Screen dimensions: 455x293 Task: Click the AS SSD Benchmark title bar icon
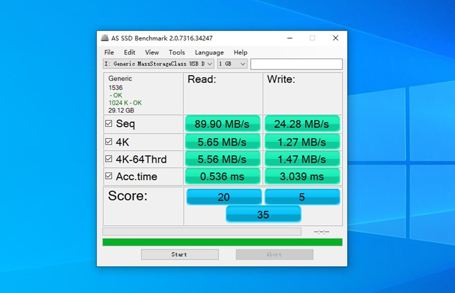105,38
